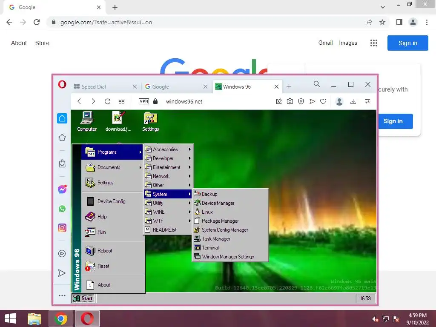Choose Reset in the Start menu
This screenshot has height=327, width=436.
(112, 266)
